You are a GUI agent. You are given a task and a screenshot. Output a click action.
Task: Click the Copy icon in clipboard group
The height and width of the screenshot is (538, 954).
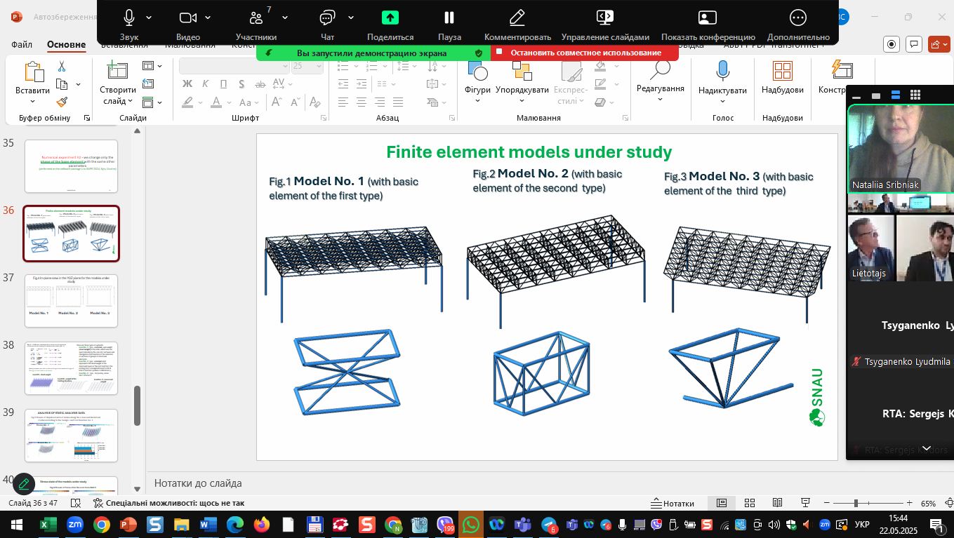click(62, 84)
